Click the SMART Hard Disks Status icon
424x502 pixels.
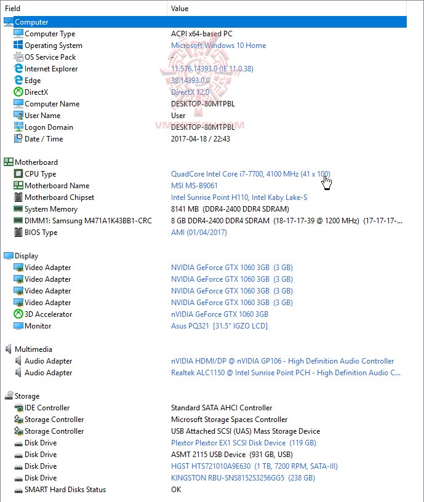[x=18, y=490]
